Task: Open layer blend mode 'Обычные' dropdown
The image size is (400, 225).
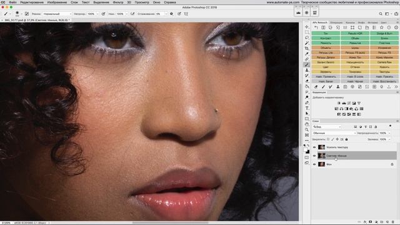Action: 334,133
